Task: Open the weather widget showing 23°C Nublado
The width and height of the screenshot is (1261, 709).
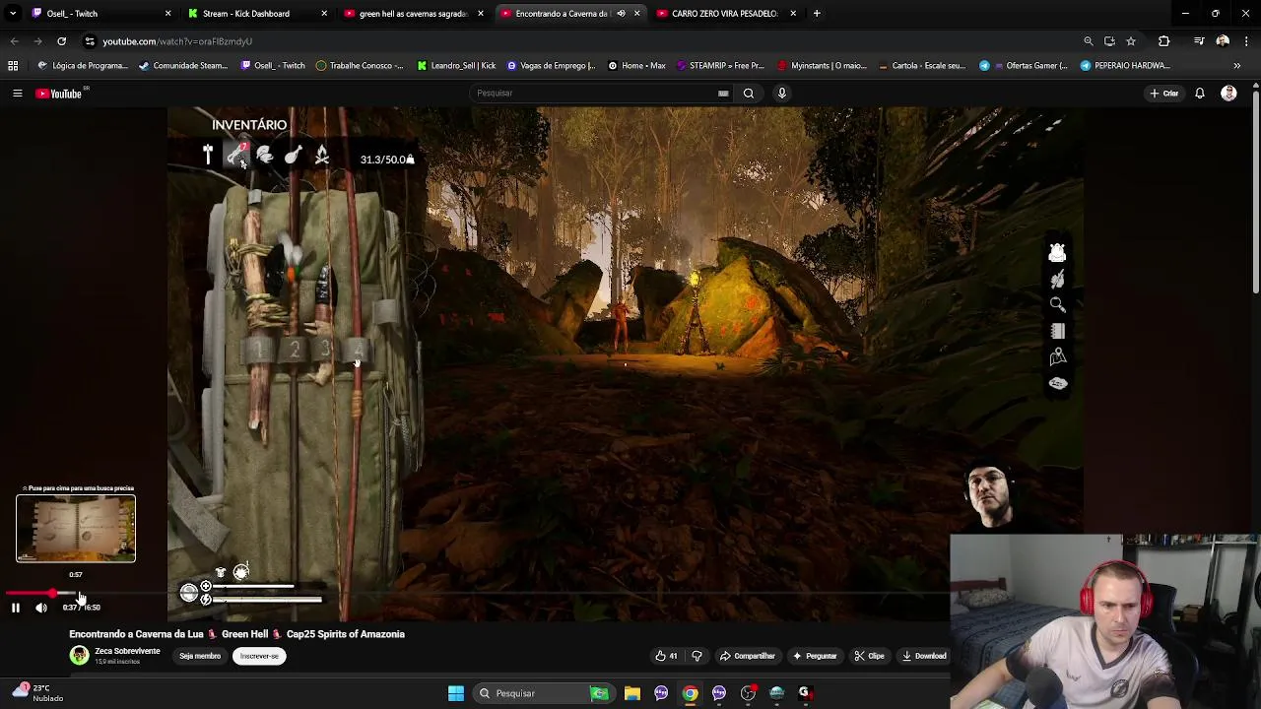Action: pyautogui.click(x=37, y=693)
